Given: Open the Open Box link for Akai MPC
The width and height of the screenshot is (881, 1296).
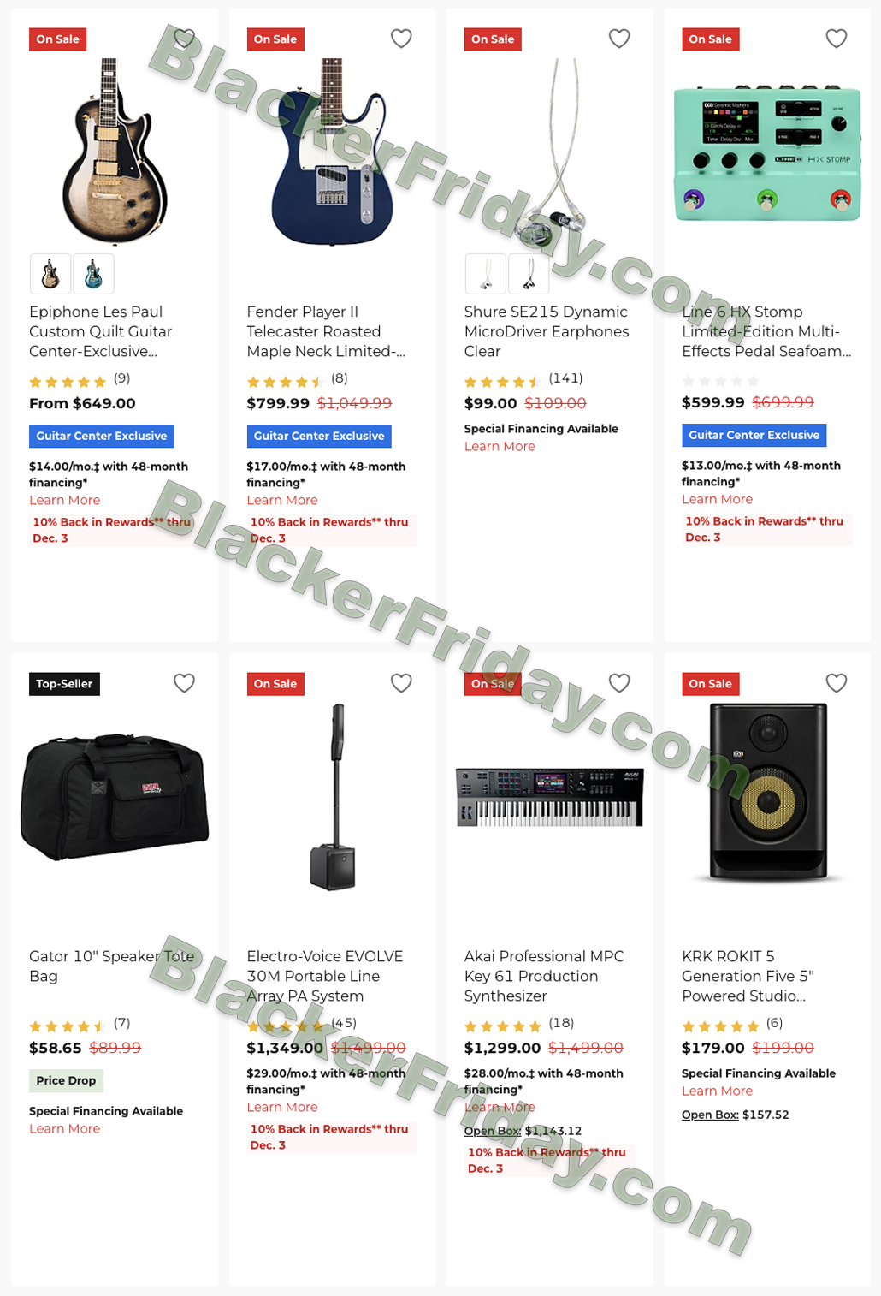Looking at the screenshot, I should coord(493,1131).
